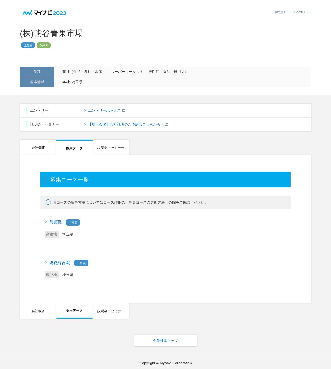Click the エントリー row label
331x369 pixels.
39,110
